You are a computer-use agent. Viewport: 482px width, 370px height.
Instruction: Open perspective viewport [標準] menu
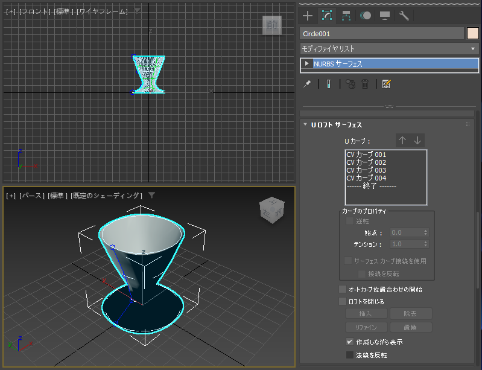point(57,196)
